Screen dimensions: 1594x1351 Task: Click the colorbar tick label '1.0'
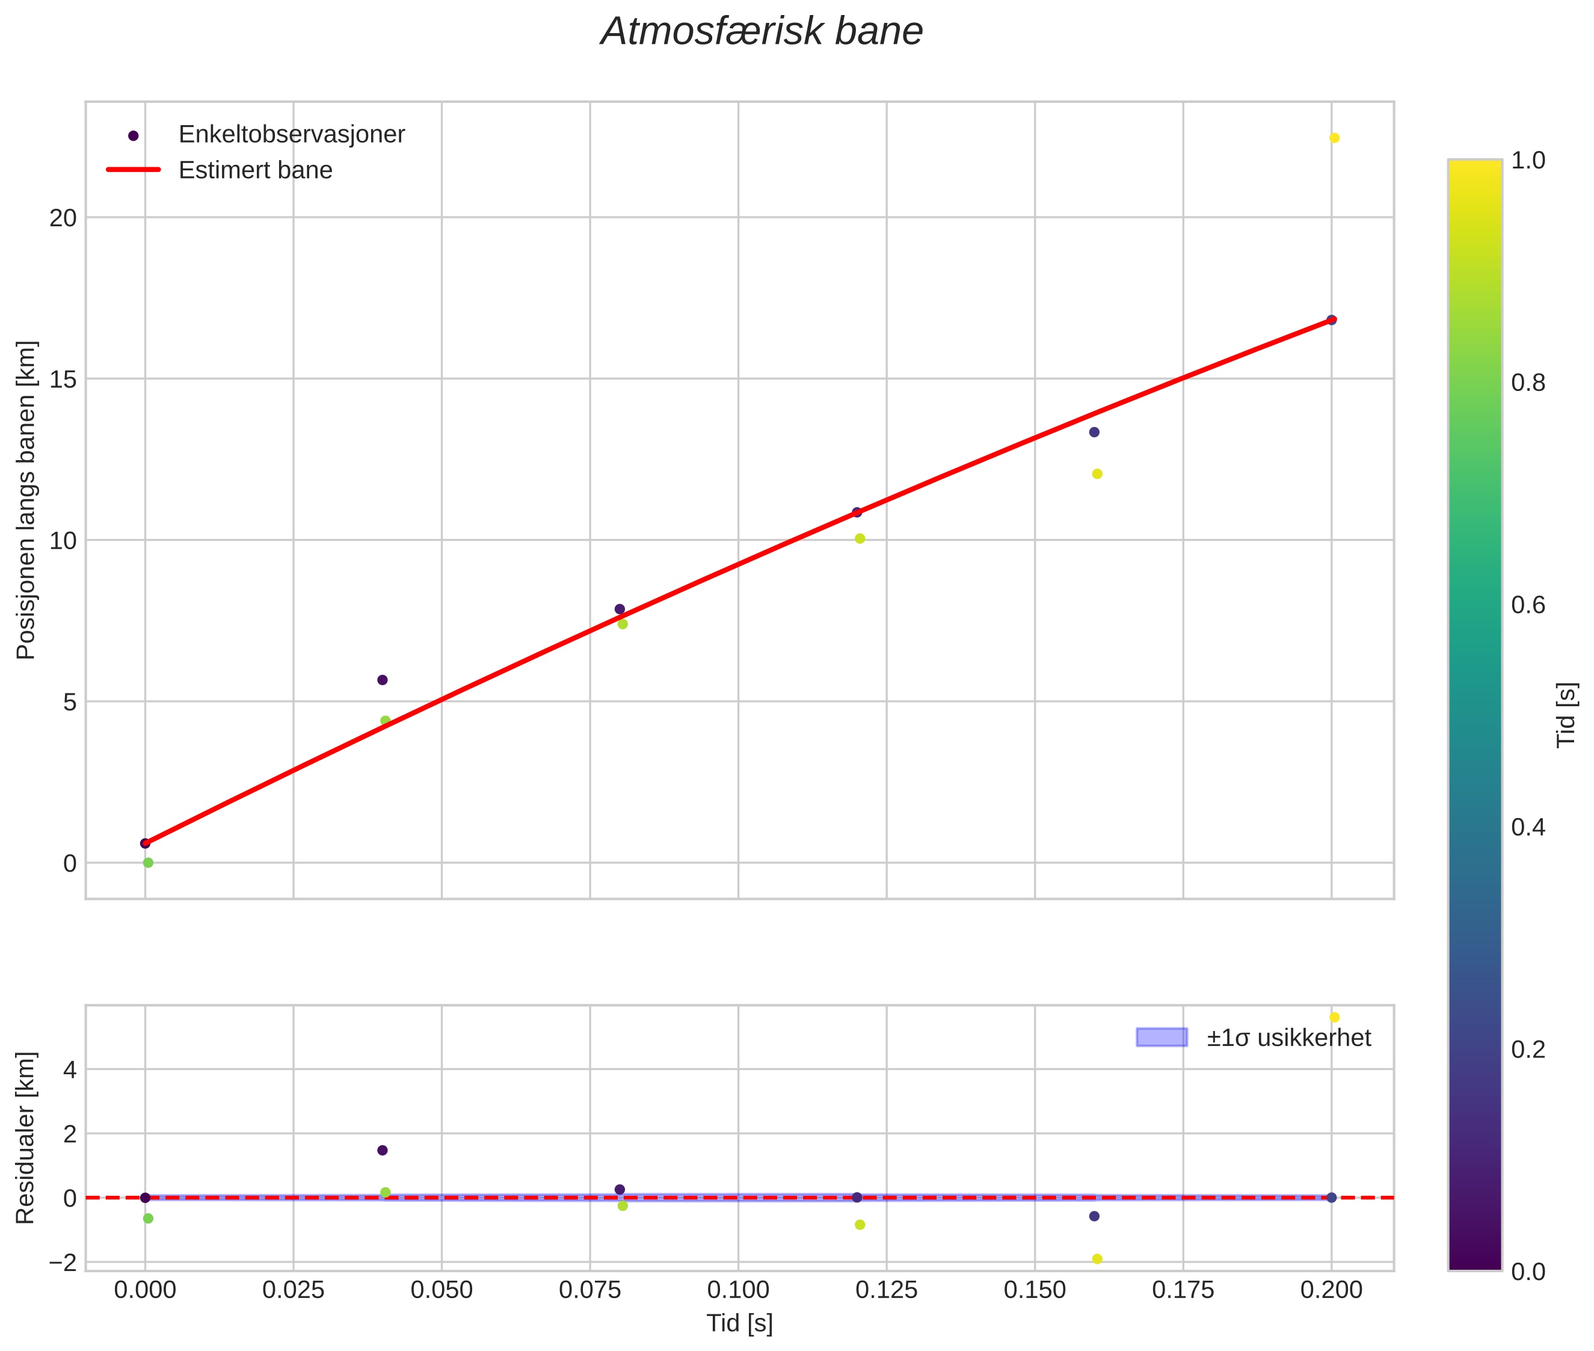[x=1528, y=160]
